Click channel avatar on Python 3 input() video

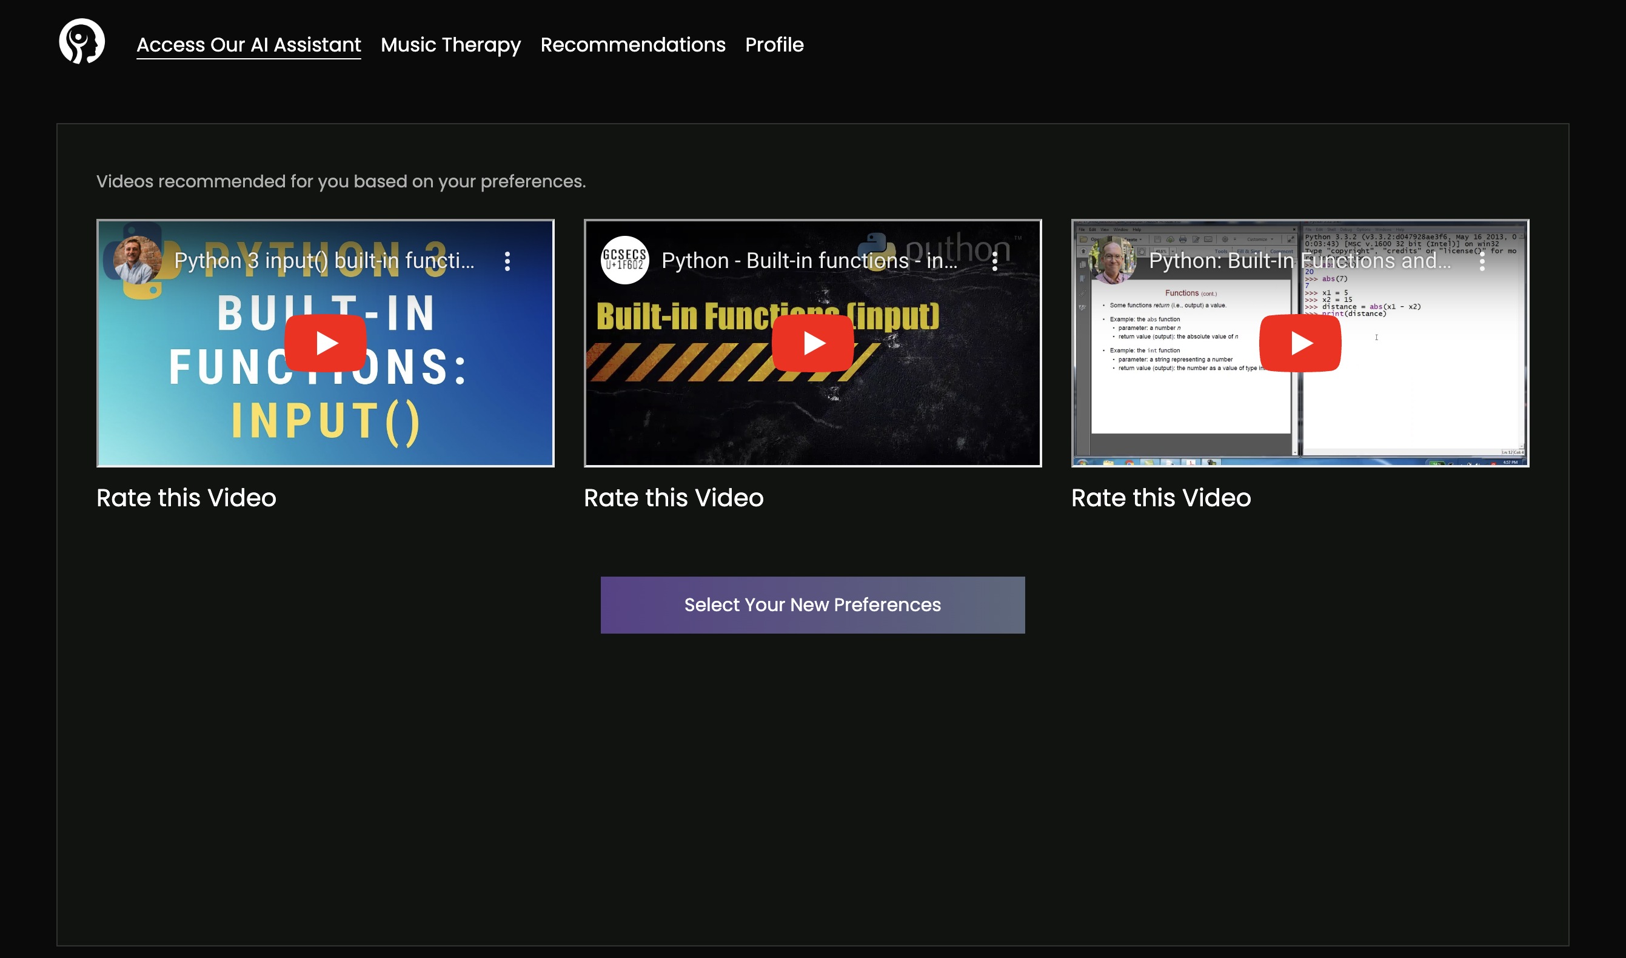pos(138,260)
